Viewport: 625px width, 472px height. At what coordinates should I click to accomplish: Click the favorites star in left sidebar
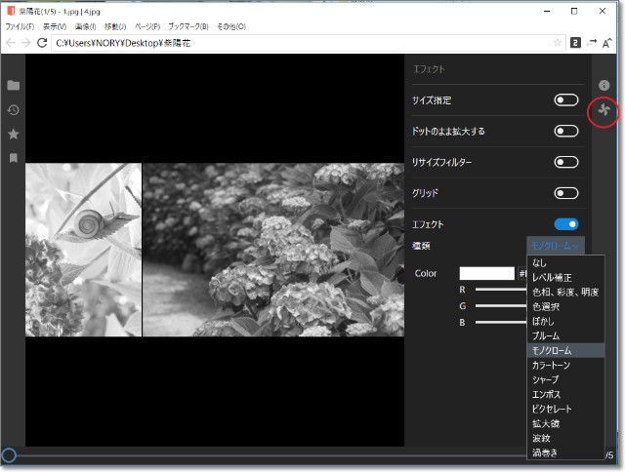point(14,134)
